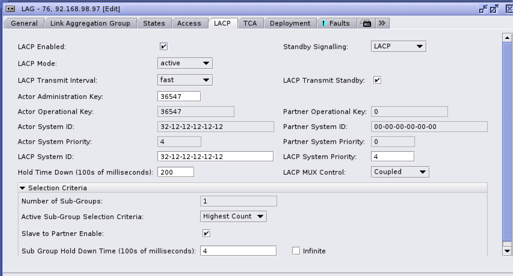This screenshot has width=513, height=276.
Task: Click the Actor Administration Key field
Action: point(179,97)
